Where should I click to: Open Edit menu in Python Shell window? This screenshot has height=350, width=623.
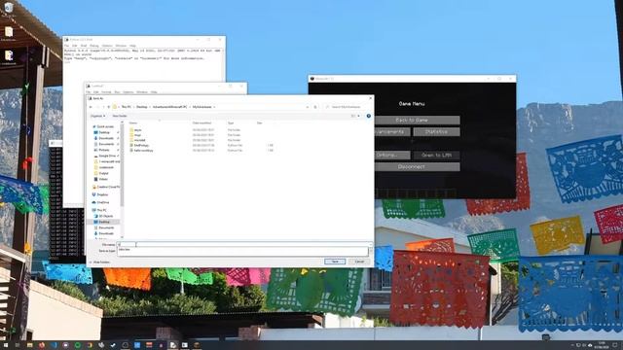tap(74, 46)
